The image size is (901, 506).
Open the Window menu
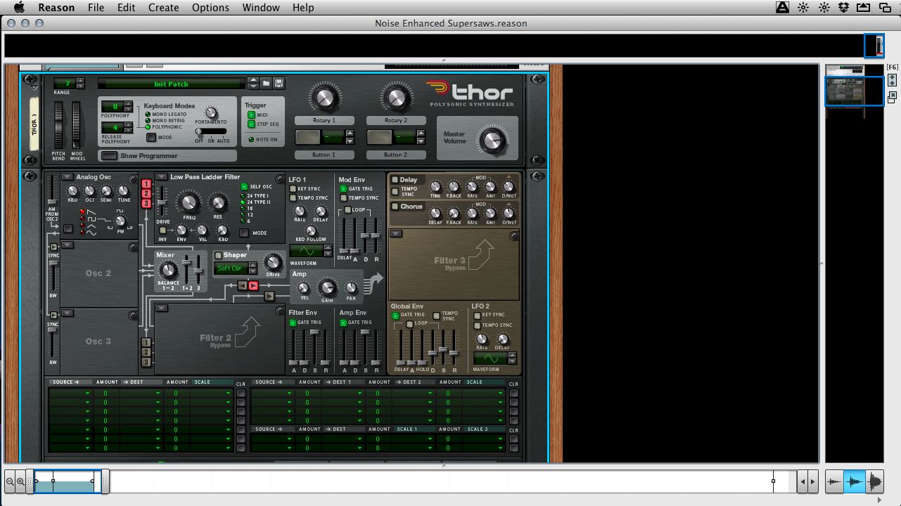[260, 8]
